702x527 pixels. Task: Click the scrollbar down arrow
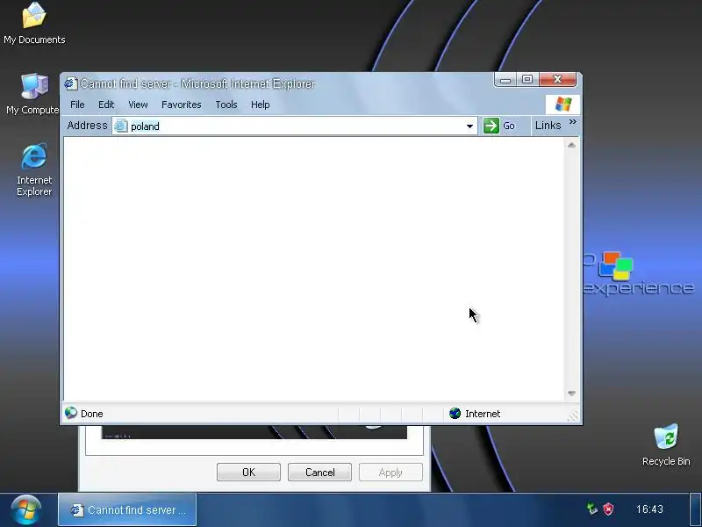tap(571, 393)
